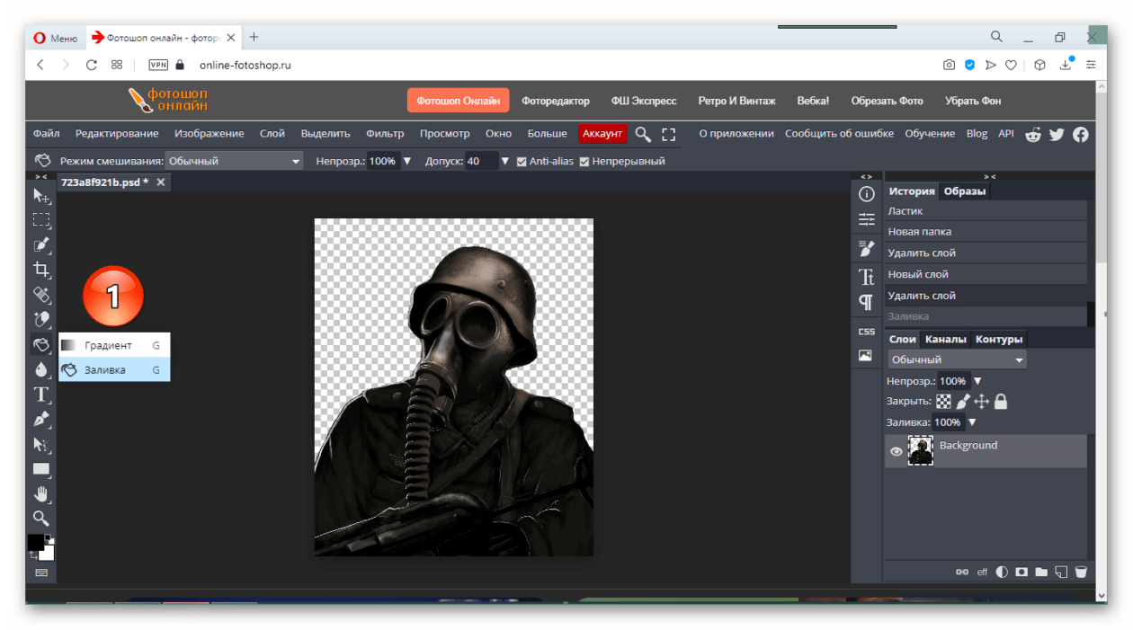Open the Paragraph panel icon

(x=866, y=302)
